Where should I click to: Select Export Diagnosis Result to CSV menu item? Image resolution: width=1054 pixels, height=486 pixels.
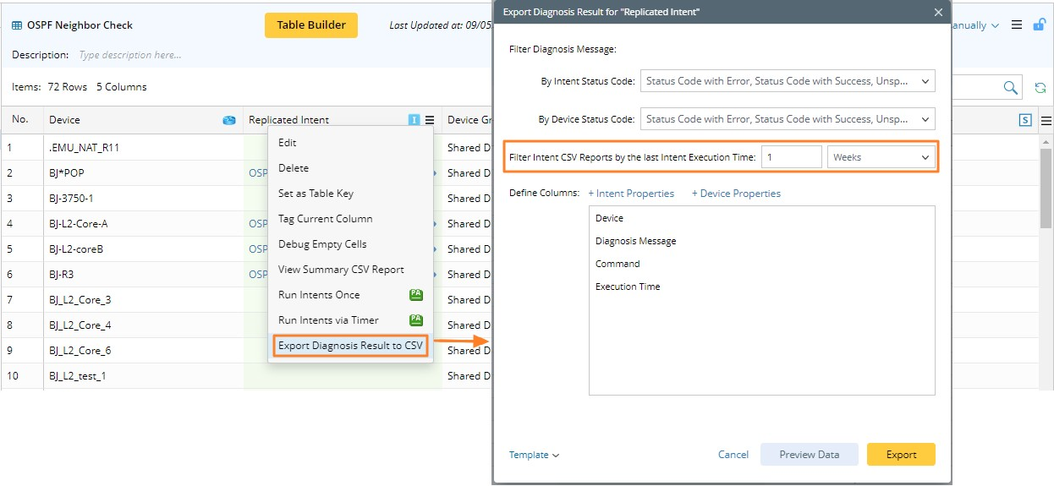click(x=350, y=346)
